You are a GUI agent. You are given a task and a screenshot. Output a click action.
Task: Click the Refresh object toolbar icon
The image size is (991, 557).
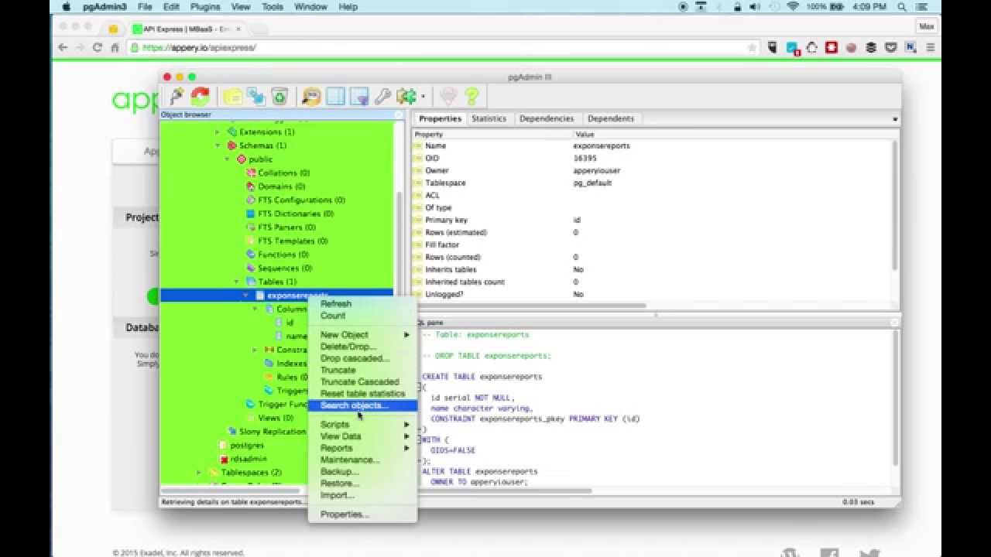201,96
